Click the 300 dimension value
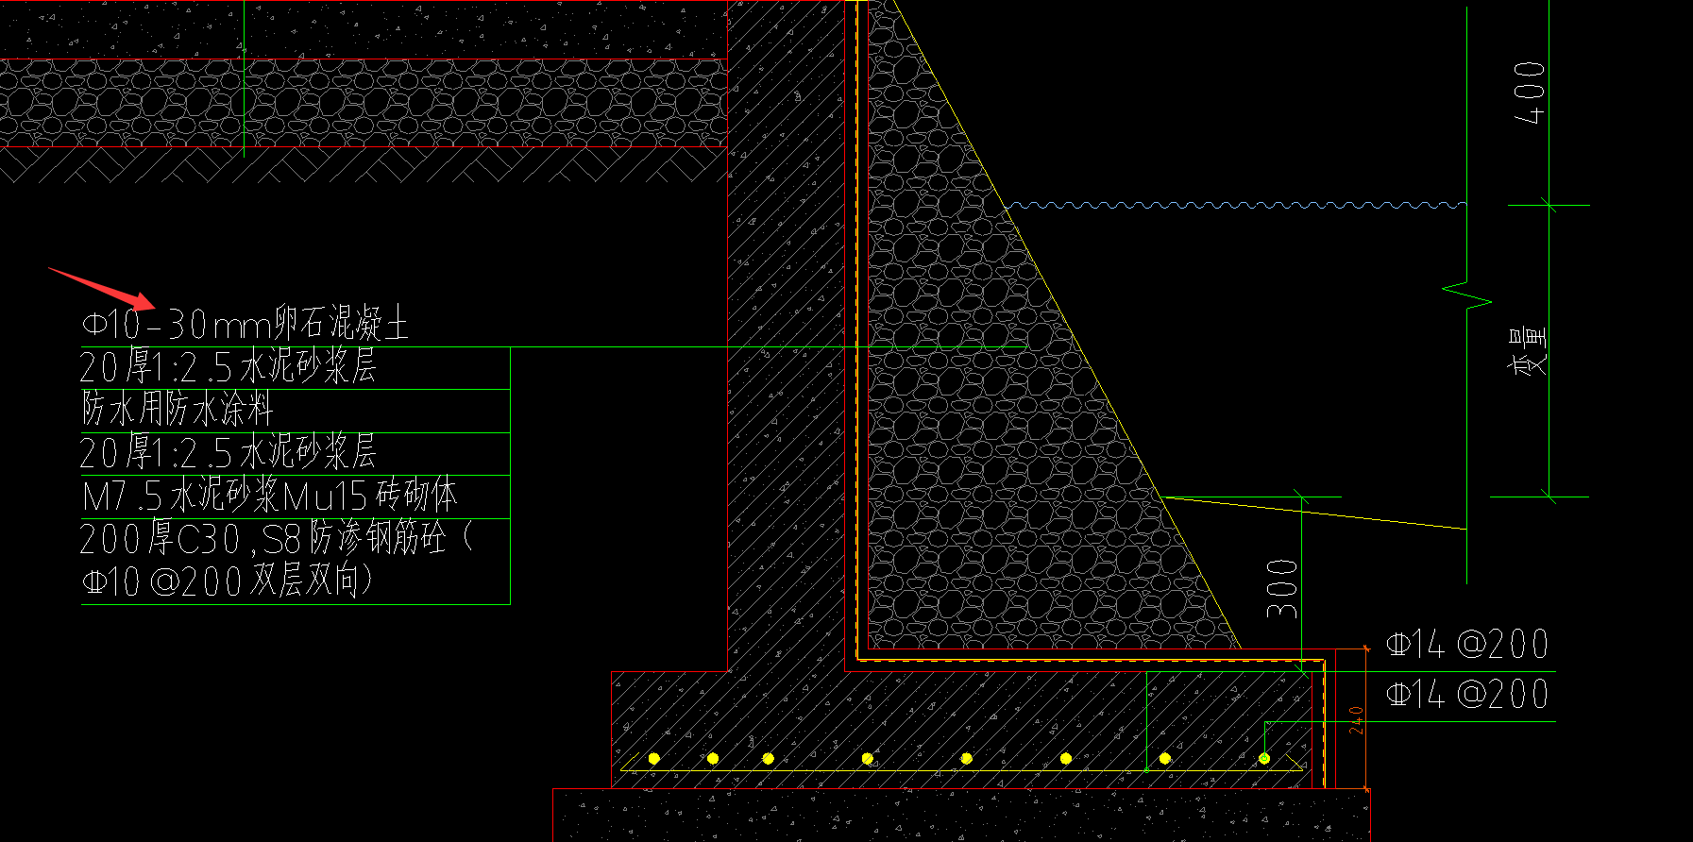The width and height of the screenshot is (1693, 842). point(1281,590)
